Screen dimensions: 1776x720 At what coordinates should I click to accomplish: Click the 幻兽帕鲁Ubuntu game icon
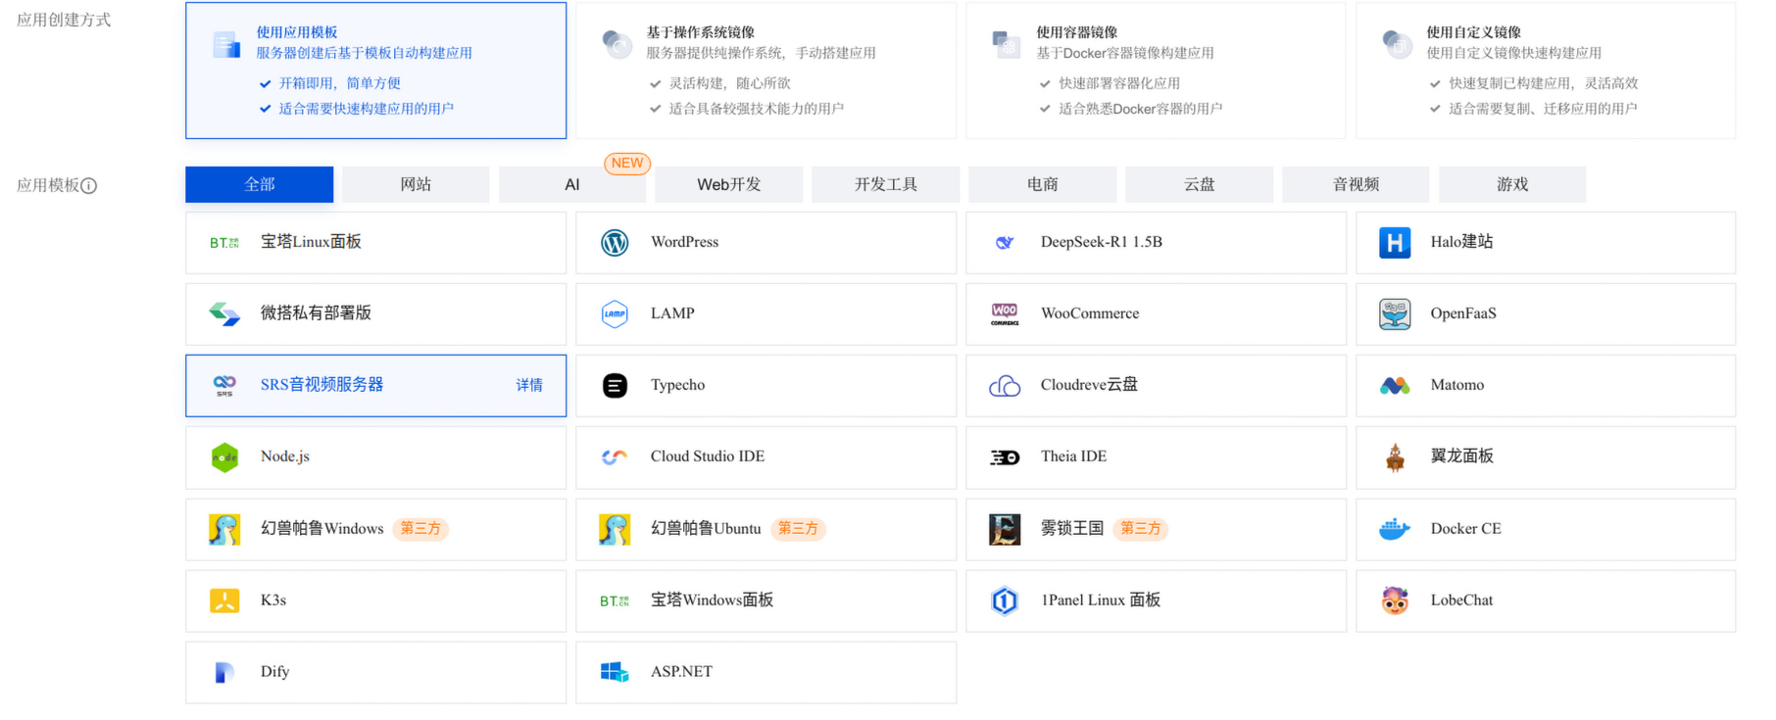click(x=615, y=529)
